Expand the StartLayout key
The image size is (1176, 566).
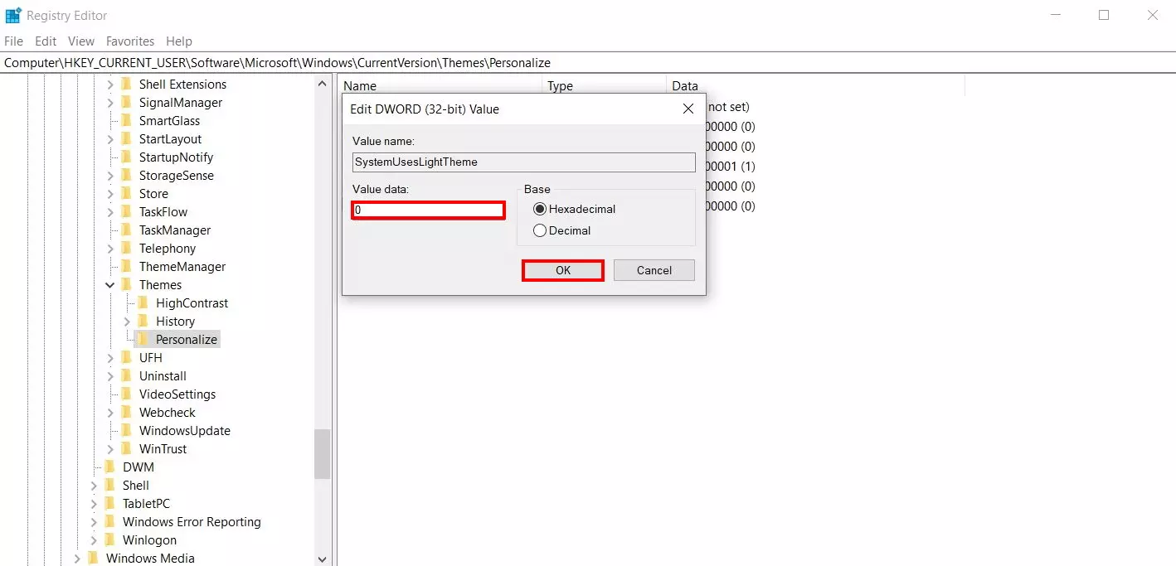(110, 139)
